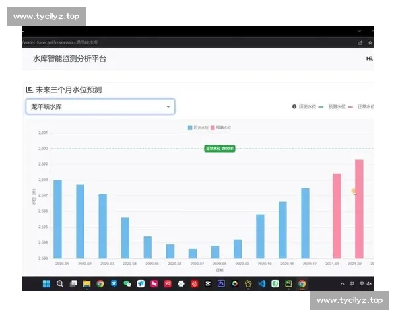This screenshot has width=396, height=317.
Task: Open the colorful ring app in taskbar
Action: 235,283
